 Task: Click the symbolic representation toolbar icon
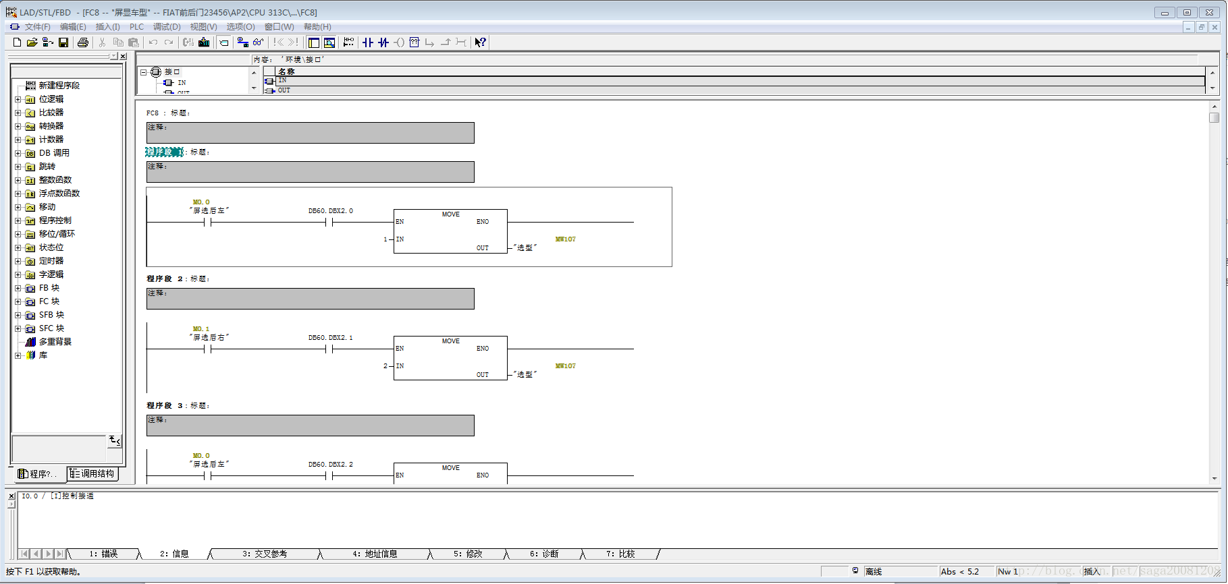223,42
